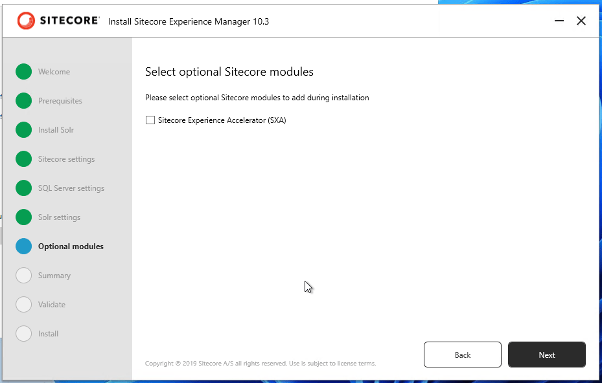This screenshot has width=602, height=383.
Task: Close the Sitecore installer window
Action: click(x=581, y=21)
